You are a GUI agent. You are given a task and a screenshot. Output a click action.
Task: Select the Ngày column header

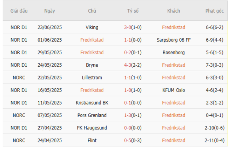tap(49, 11)
